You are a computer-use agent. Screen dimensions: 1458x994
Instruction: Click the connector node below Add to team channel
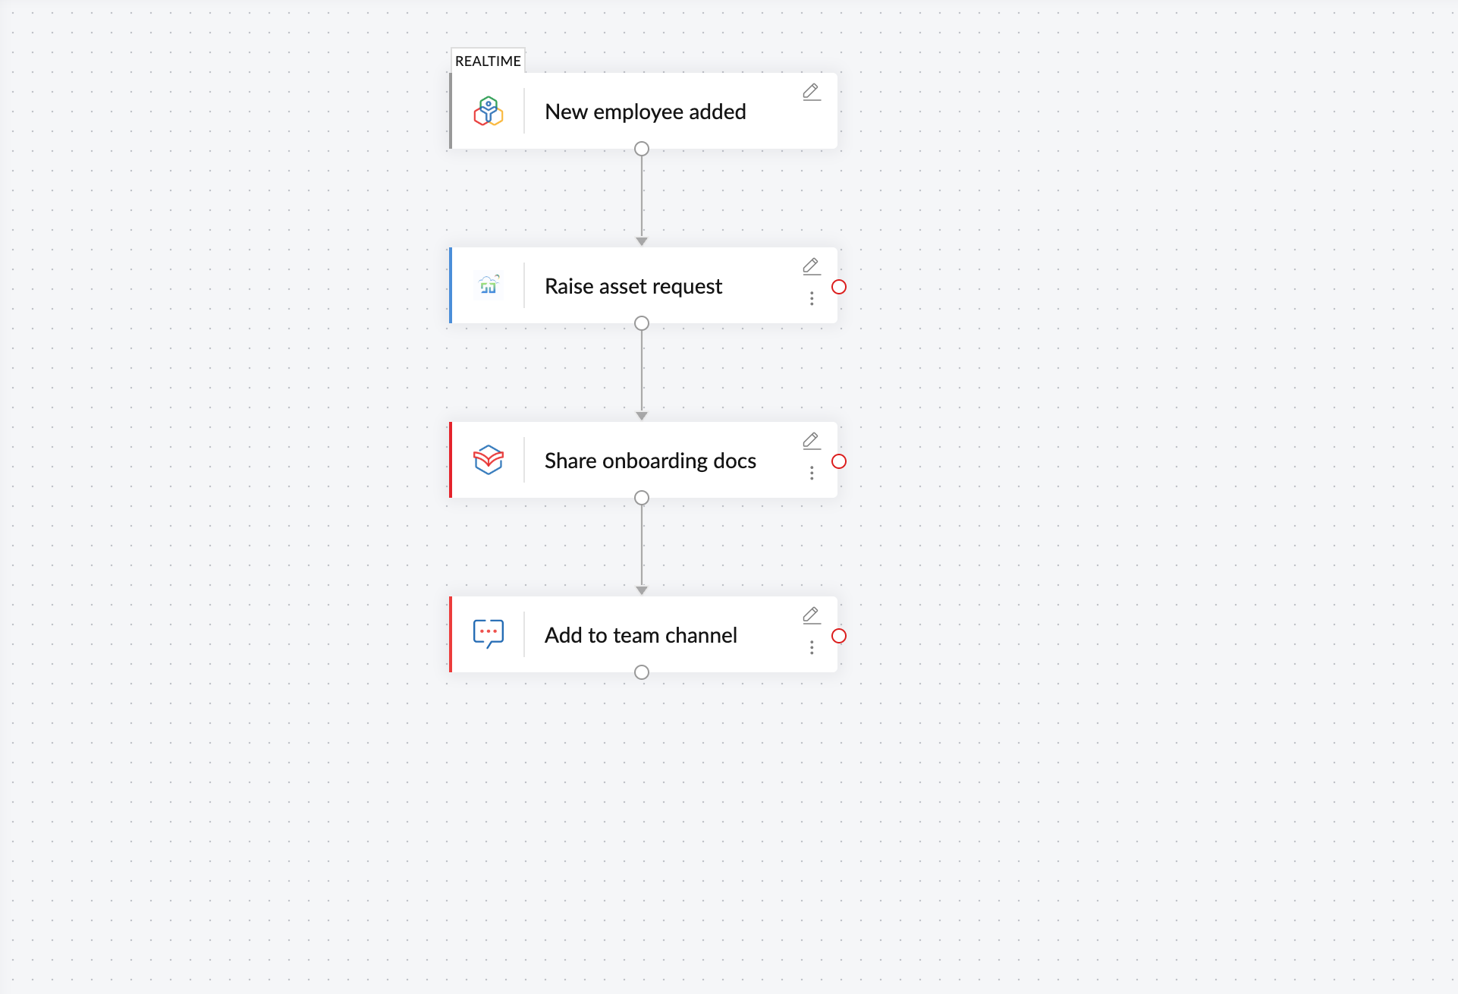click(x=643, y=672)
